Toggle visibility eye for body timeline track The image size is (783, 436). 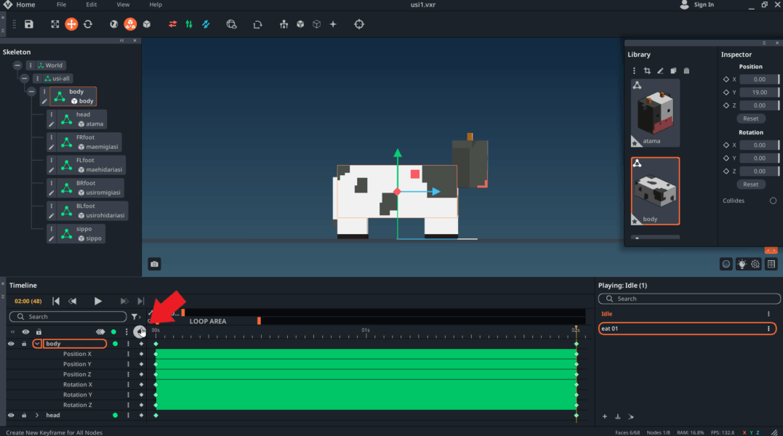(11, 344)
